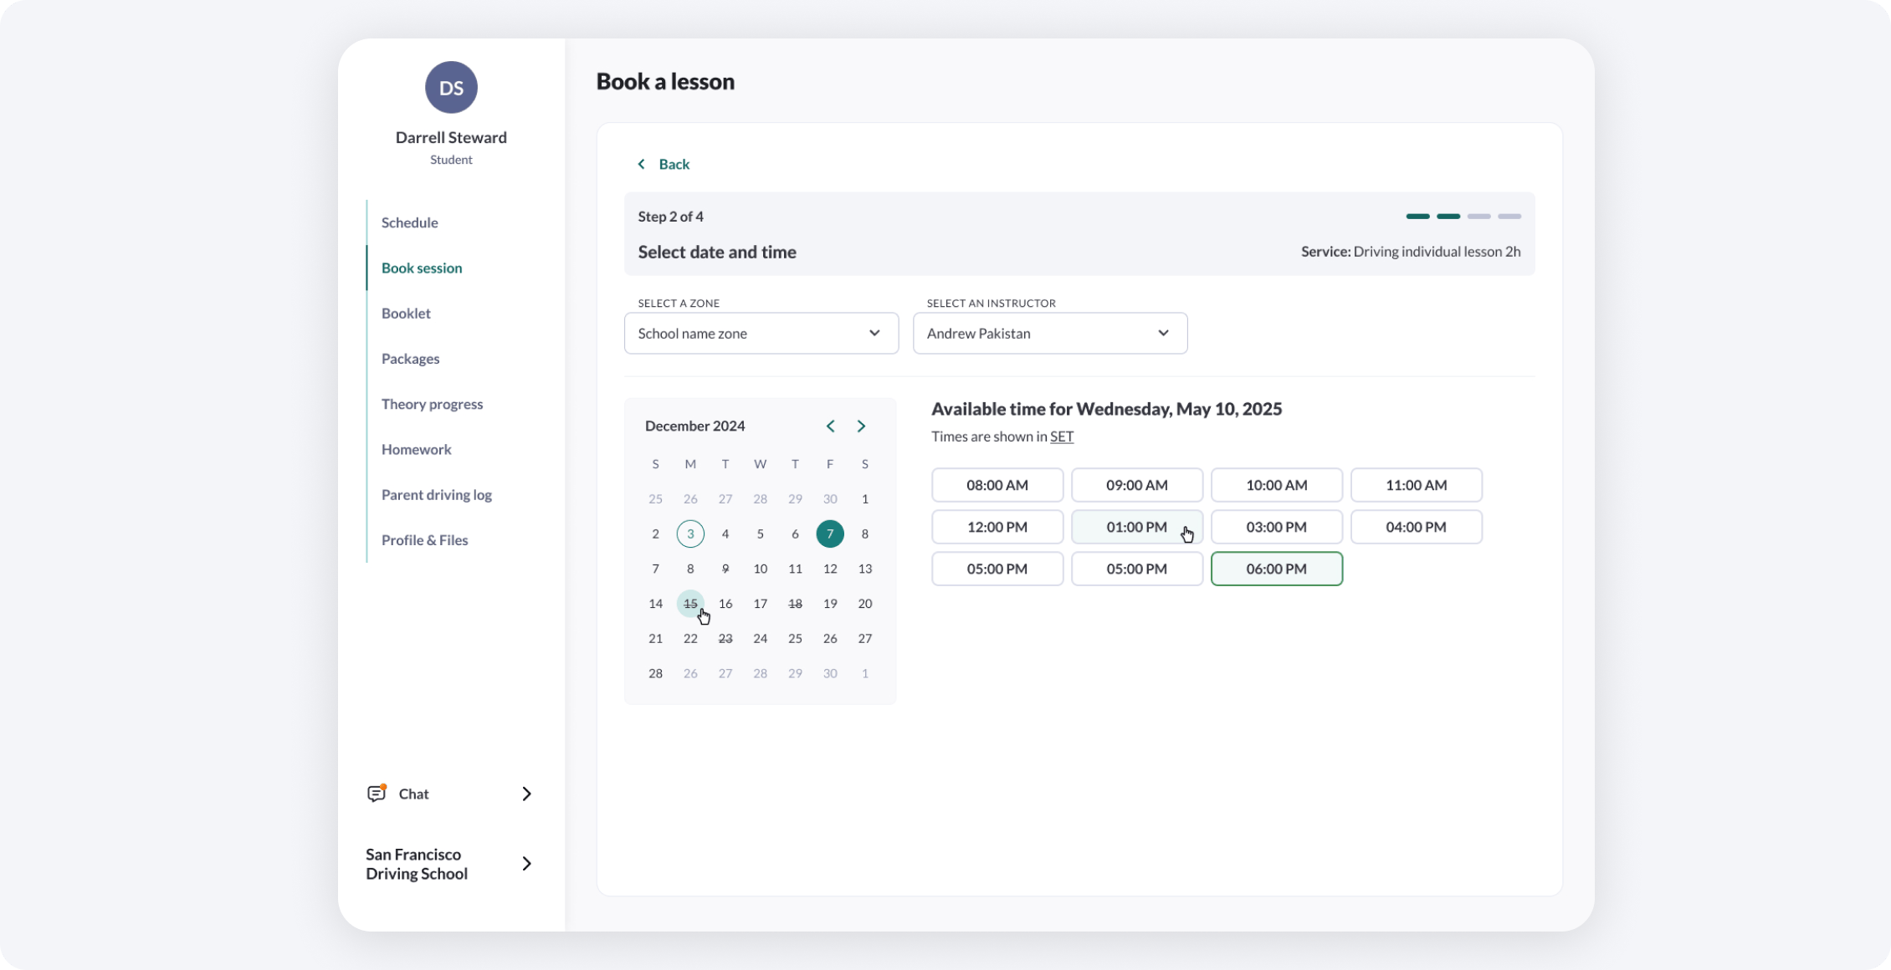This screenshot has width=1891, height=970.
Task: Open the Schedule menu item
Action: pyautogui.click(x=409, y=222)
